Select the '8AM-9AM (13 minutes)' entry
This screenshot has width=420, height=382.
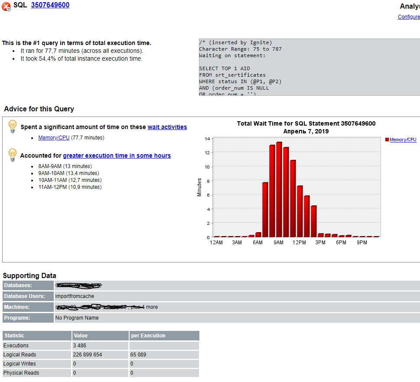point(65,166)
